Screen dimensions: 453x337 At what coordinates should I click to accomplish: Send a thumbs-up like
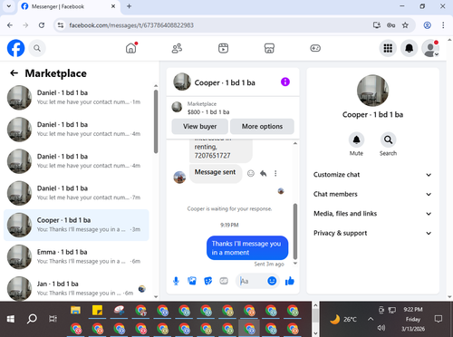[x=290, y=281]
